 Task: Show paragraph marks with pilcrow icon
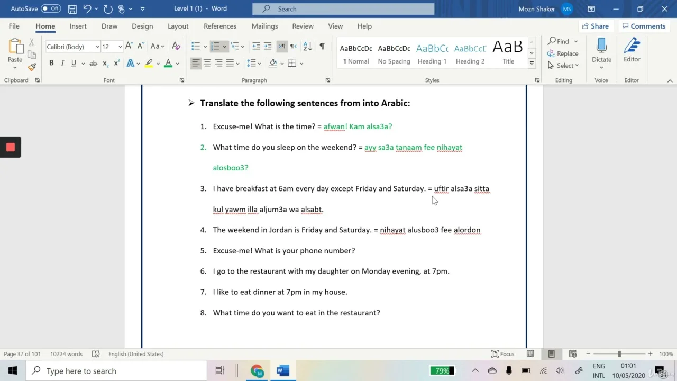click(x=322, y=47)
